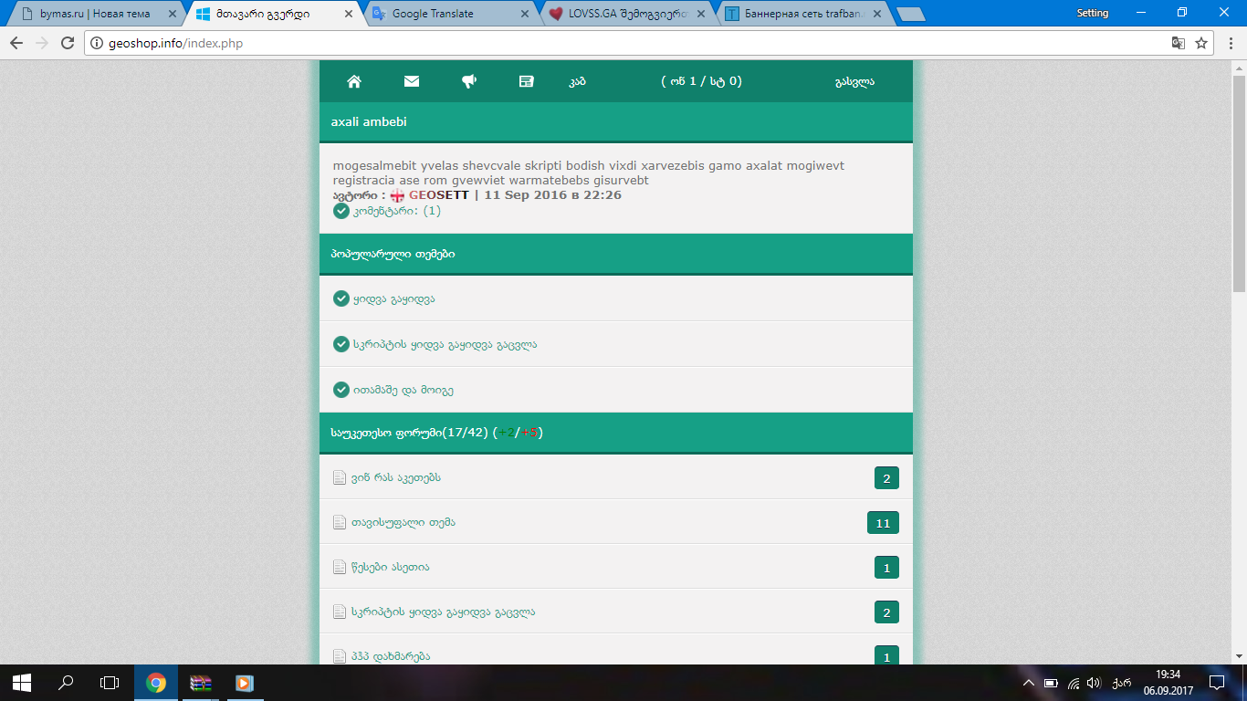Open the news card icon beside the megaphone
Image resolution: width=1247 pixels, height=701 pixels.
click(x=526, y=81)
